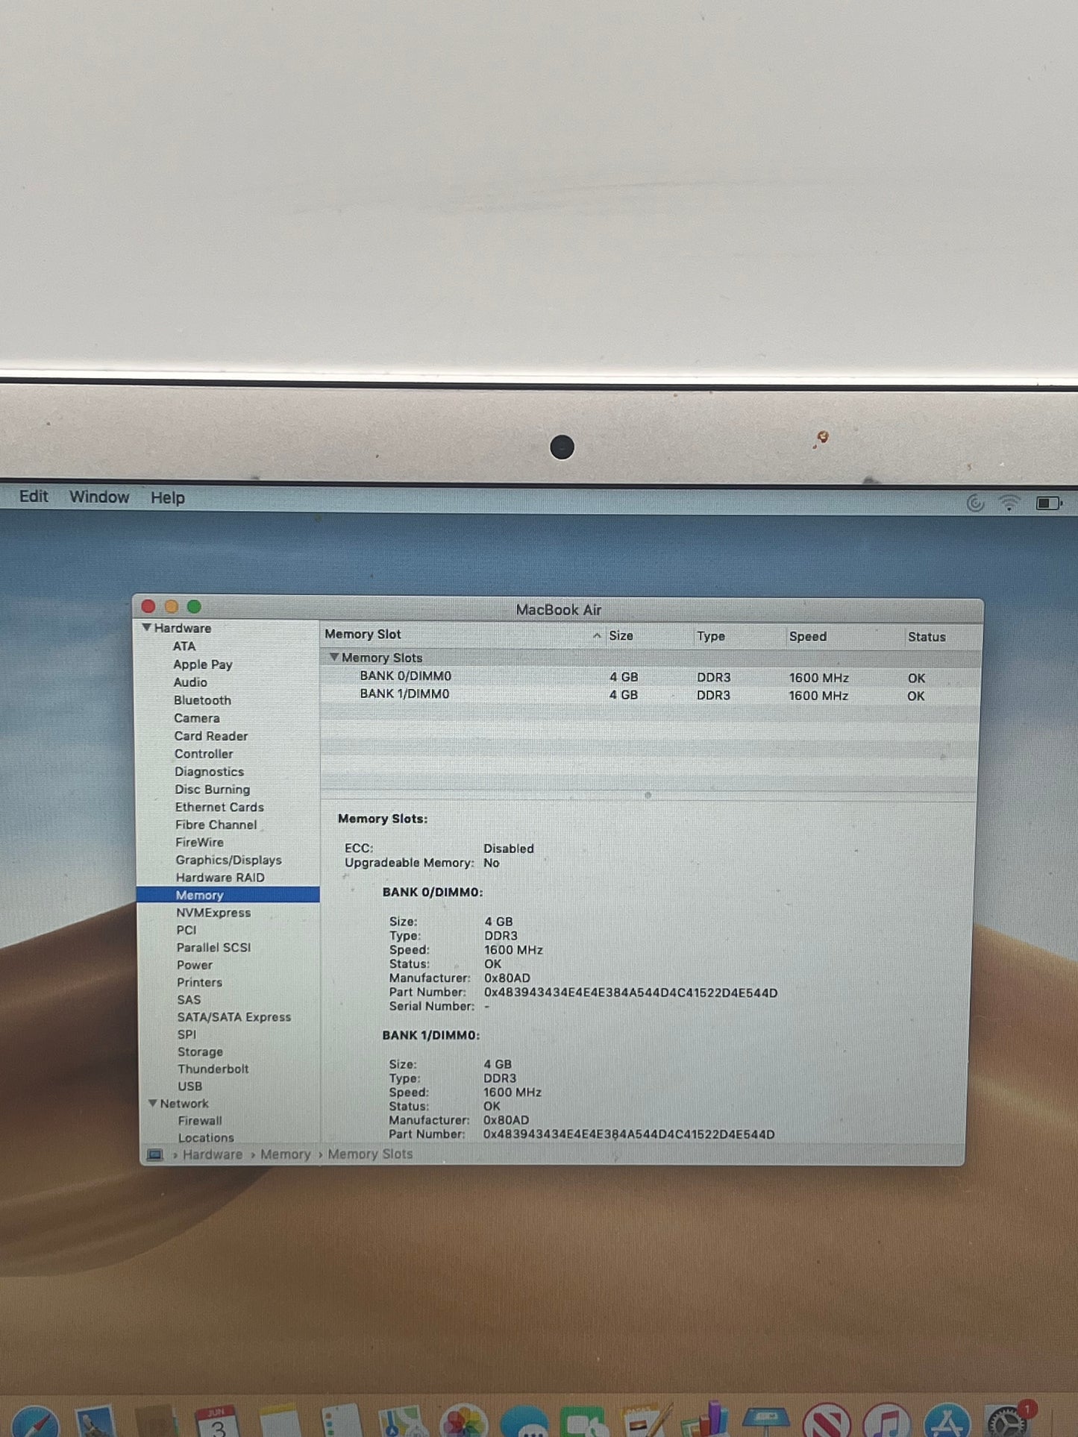Viewport: 1078px width, 1437px height.
Task: Select USB in the sidebar
Action: [x=189, y=1087]
